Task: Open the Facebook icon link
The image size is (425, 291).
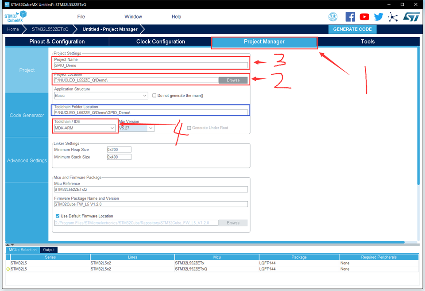Action: pyautogui.click(x=350, y=17)
